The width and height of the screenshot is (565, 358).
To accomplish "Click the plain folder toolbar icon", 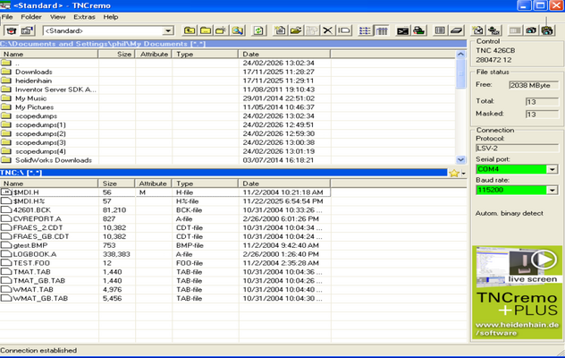I will (x=206, y=30).
